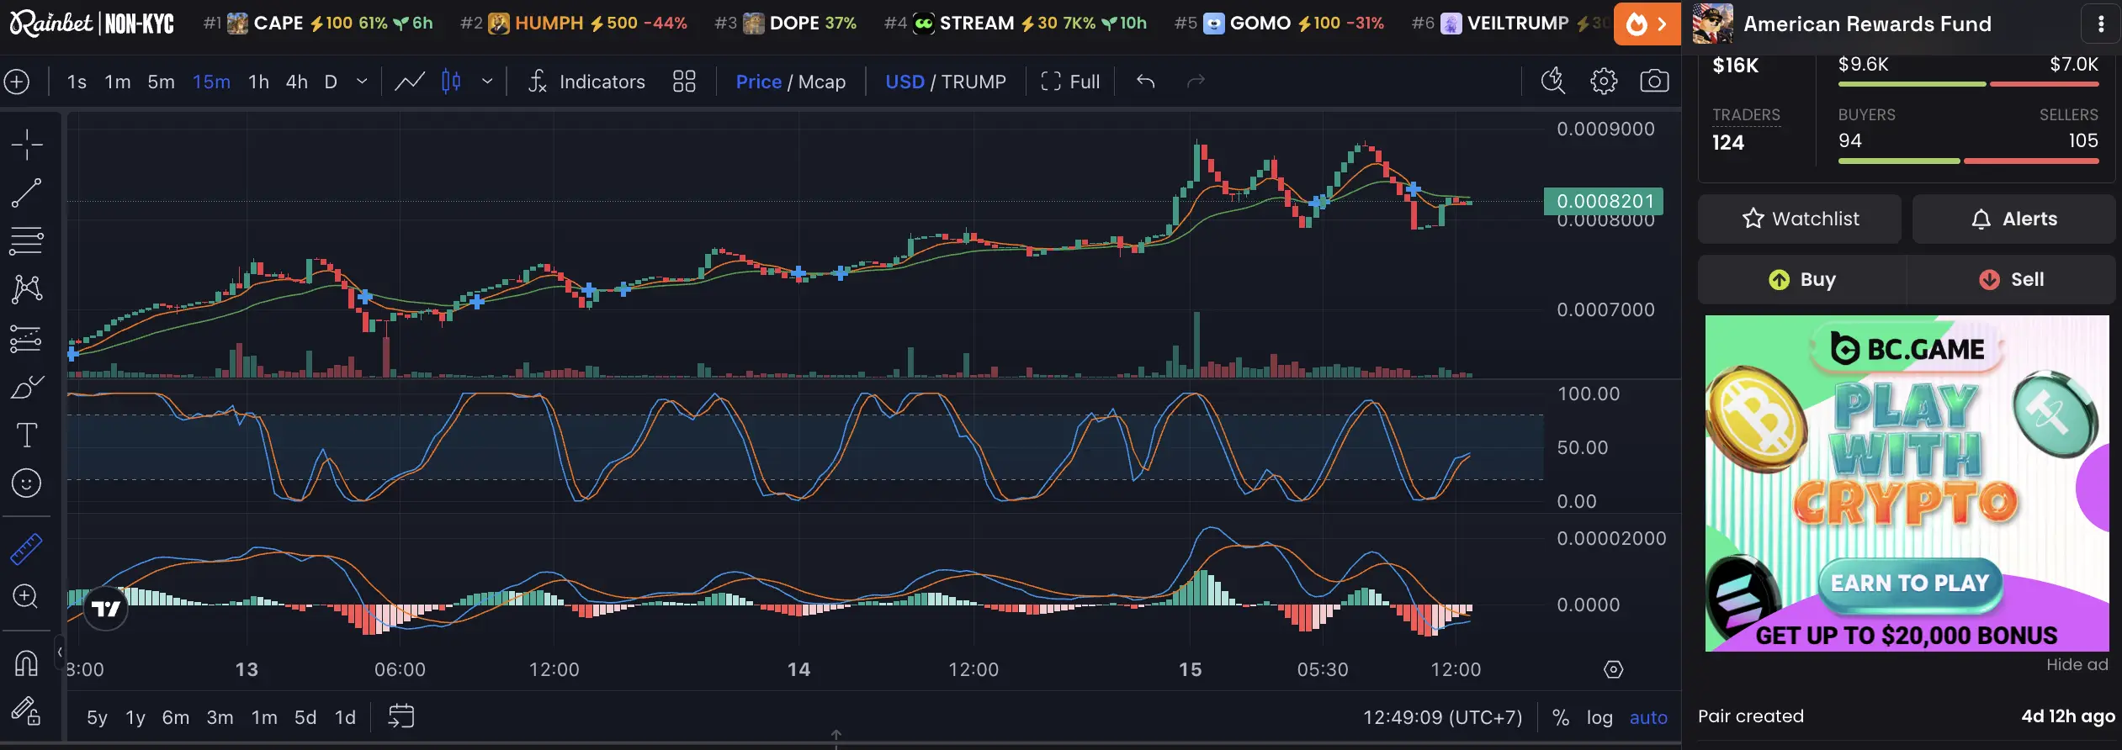The width and height of the screenshot is (2122, 750).
Task: Open the Alerts button
Action: [x=2014, y=219]
